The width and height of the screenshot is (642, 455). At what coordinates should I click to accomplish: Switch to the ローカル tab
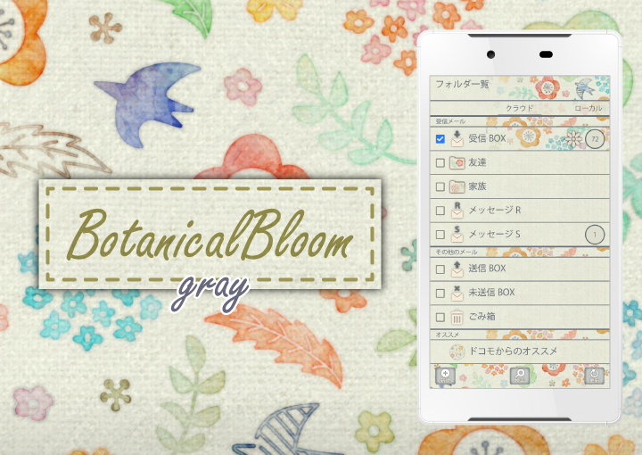pyautogui.click(x=588, y=108)
